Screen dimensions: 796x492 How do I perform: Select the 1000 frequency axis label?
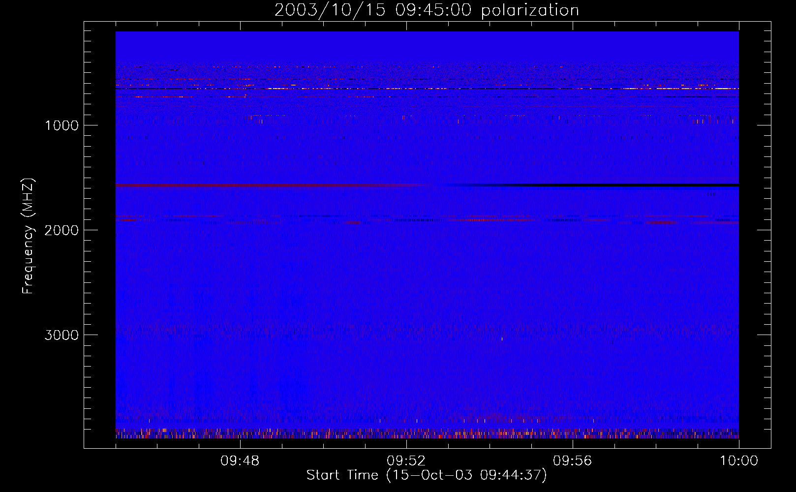pos(61,125)
